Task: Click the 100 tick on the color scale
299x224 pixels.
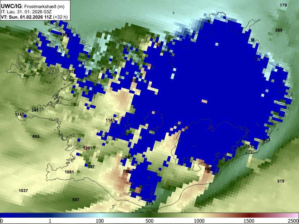Action: [100, 221]
